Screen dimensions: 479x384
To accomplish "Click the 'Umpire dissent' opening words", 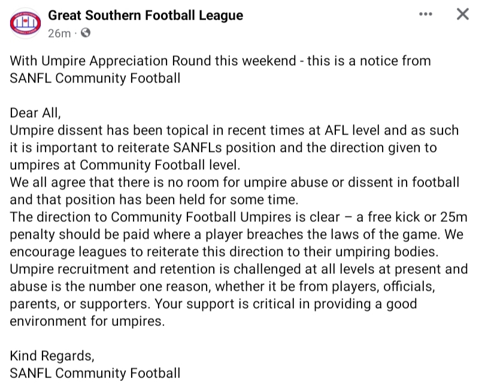I will (x=50, y=130).
